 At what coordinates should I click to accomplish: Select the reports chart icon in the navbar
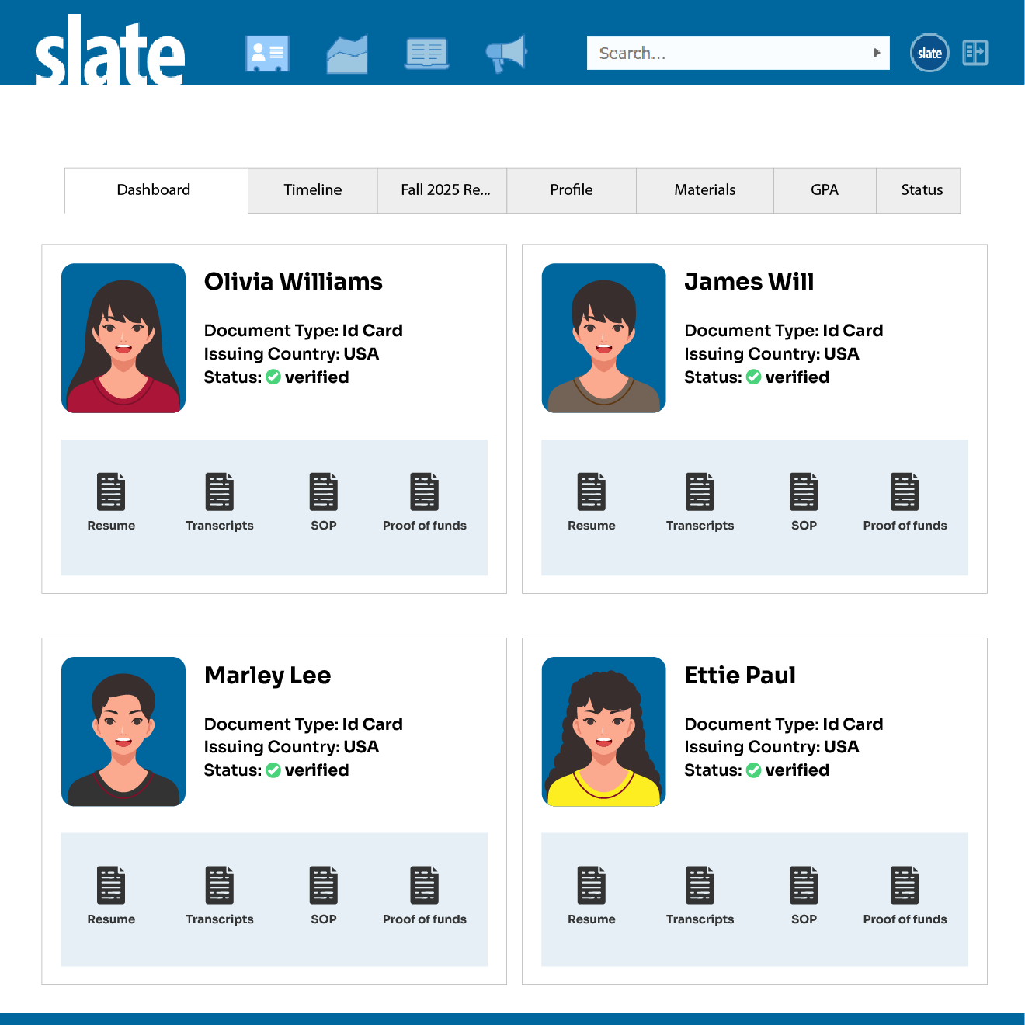coord(346,53)
